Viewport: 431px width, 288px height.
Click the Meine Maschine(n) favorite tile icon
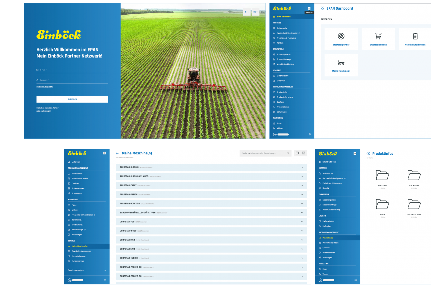pyautogui.click(x=341, y=63)
